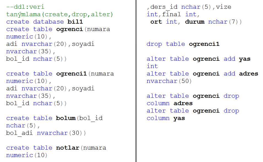
Task: Click bold yas in the drop column statement
Action: pyautogui.click(x=179, y=118)
